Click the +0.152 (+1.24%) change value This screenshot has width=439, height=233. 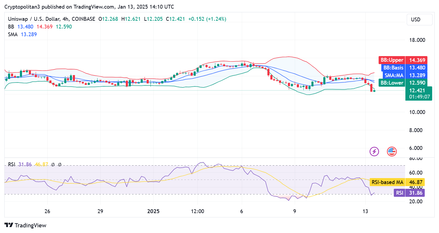207,19
